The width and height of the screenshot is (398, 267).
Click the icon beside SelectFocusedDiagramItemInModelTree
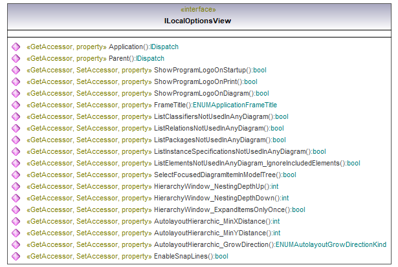[x=16, y=175]
